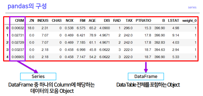Click the "DataFrame 중 하나의 Column에 해당하는" line
Screen dimensions: 203x96
click(x=51, y=85)
